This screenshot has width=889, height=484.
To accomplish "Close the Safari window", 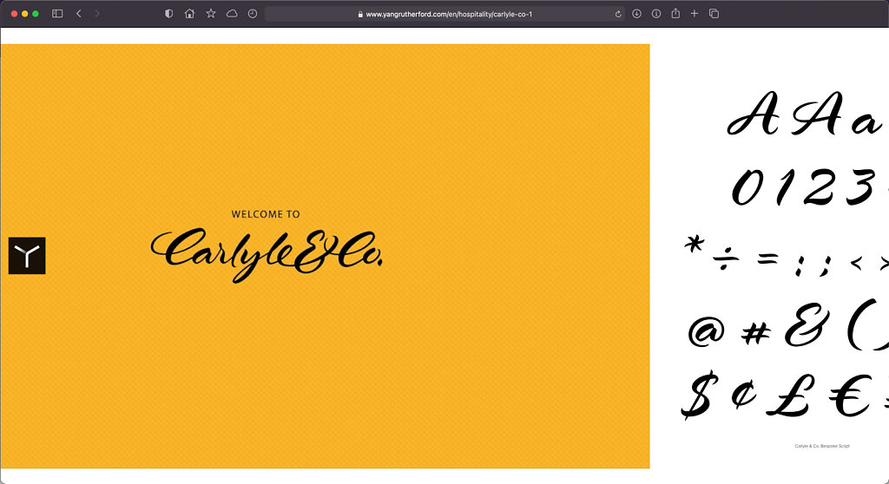I will pyautogui.click(x=14, y=14).
